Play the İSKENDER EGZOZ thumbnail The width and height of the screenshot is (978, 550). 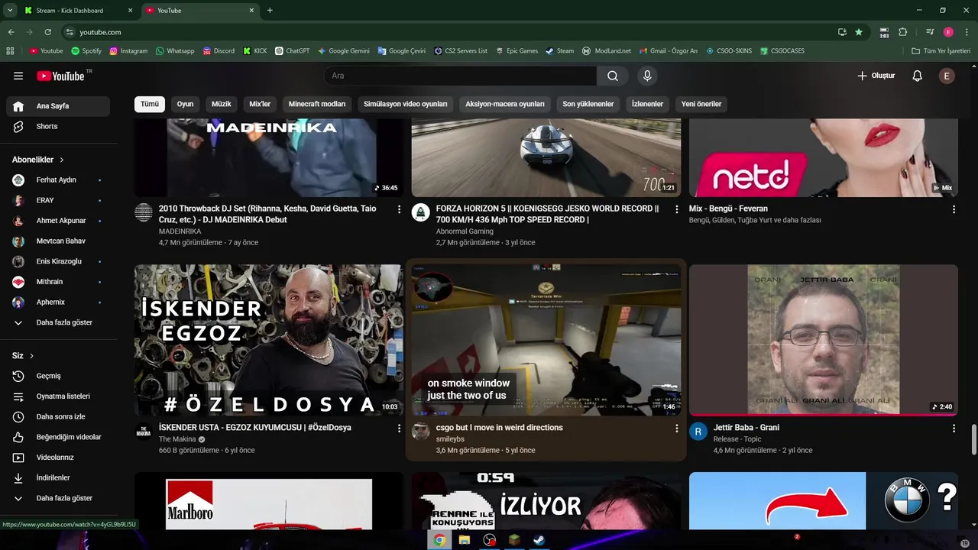coord(269,340)
